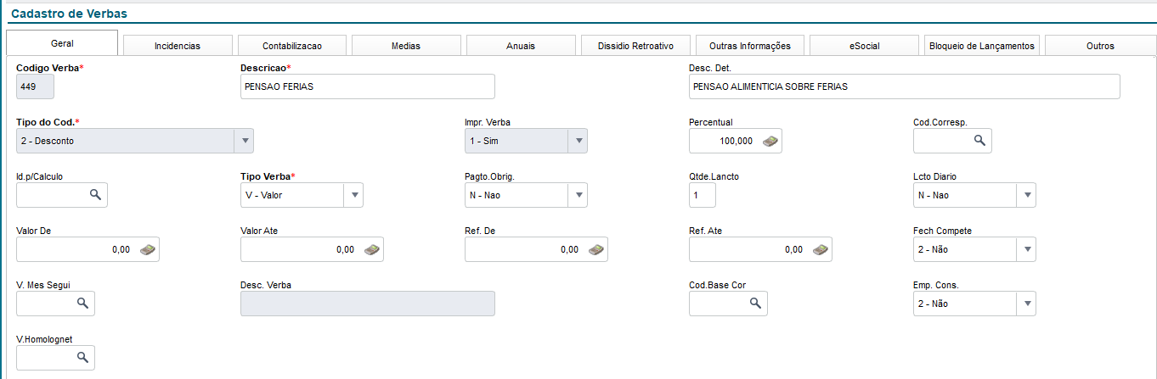Screen dimensions: 1157x379
Task: Click the Descricao field with PENSAO FERIAS
Action: pyautogui.click(x=367, y=86)
